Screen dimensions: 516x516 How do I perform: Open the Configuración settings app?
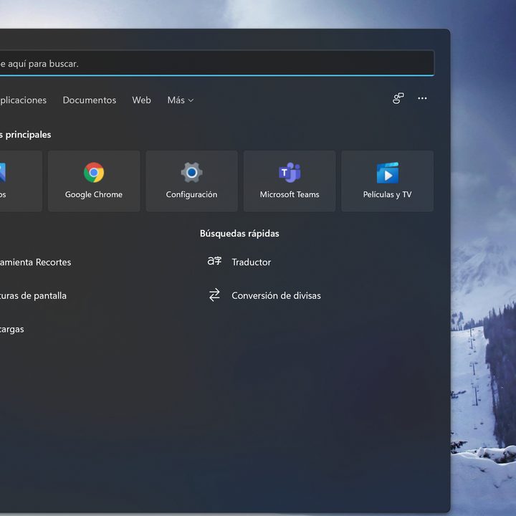click(191, 181)
